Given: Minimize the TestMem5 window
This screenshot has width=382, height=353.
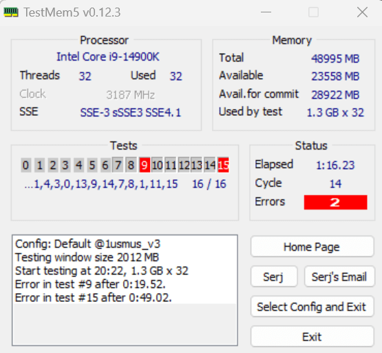Looking at the screenshot, I should 266,12.
